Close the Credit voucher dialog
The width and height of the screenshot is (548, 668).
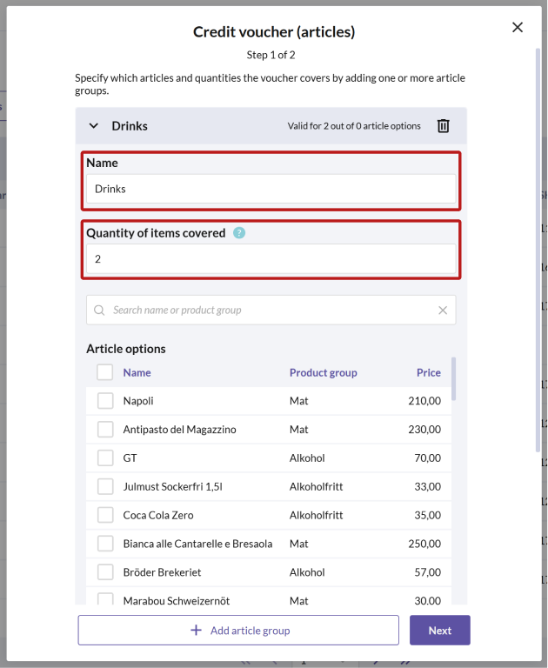coord(518,27)
